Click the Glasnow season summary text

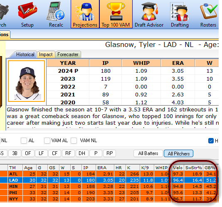pyautogui.click(x=113, y=118)
